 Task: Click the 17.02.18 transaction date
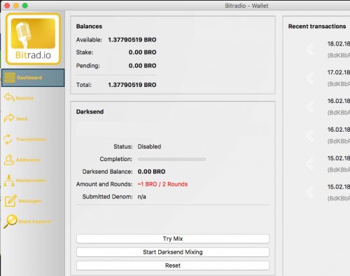point(339,72)
